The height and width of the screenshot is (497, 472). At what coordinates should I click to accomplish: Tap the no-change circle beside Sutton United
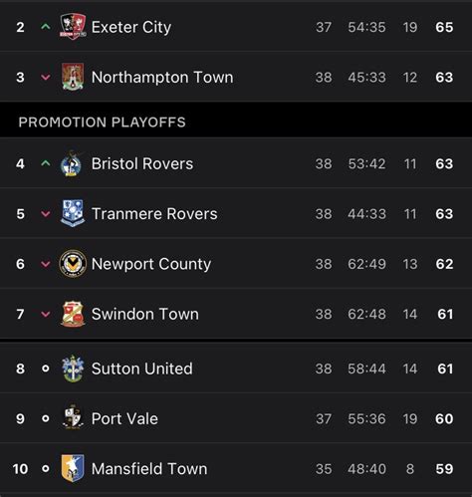click(46, 369)
